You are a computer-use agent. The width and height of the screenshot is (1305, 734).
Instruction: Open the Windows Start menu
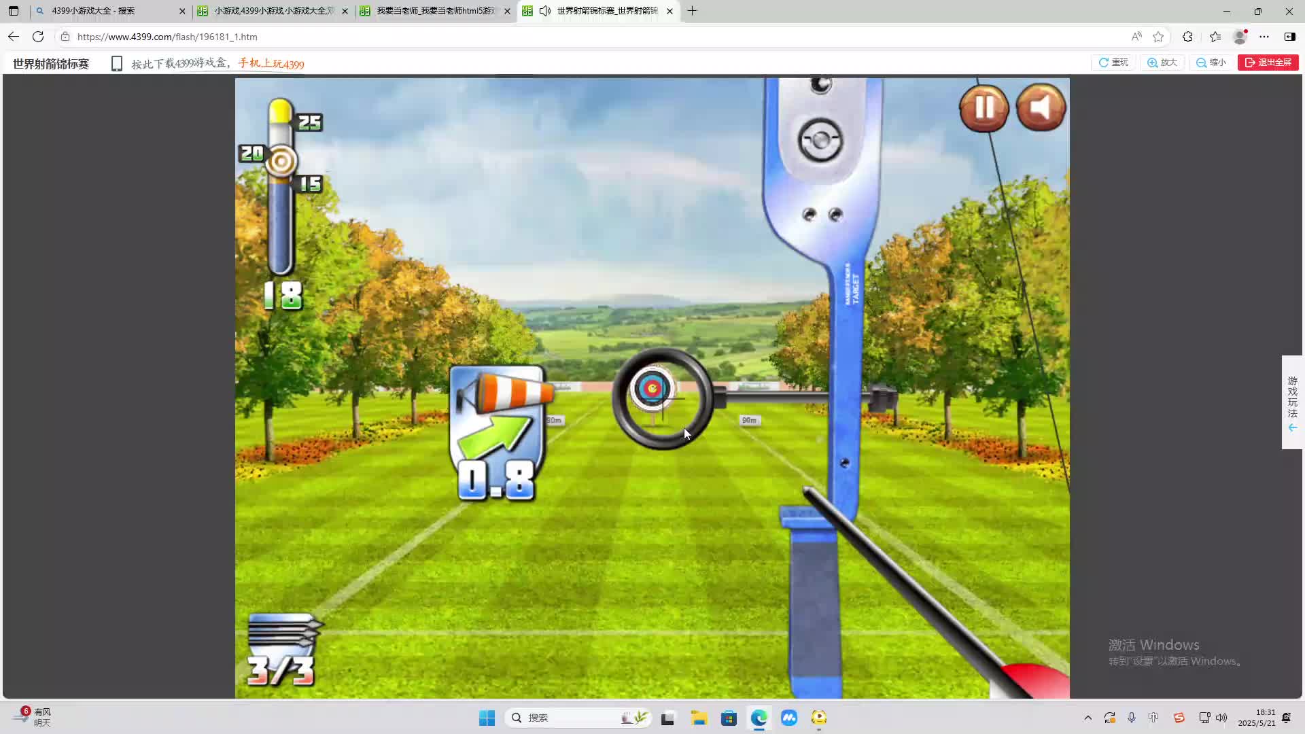487,718
